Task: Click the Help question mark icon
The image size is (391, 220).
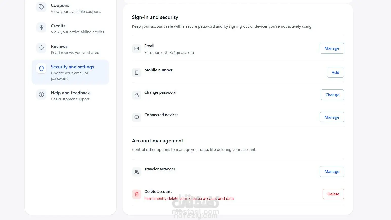Action: pyautogui.click(x=41, y=95)
